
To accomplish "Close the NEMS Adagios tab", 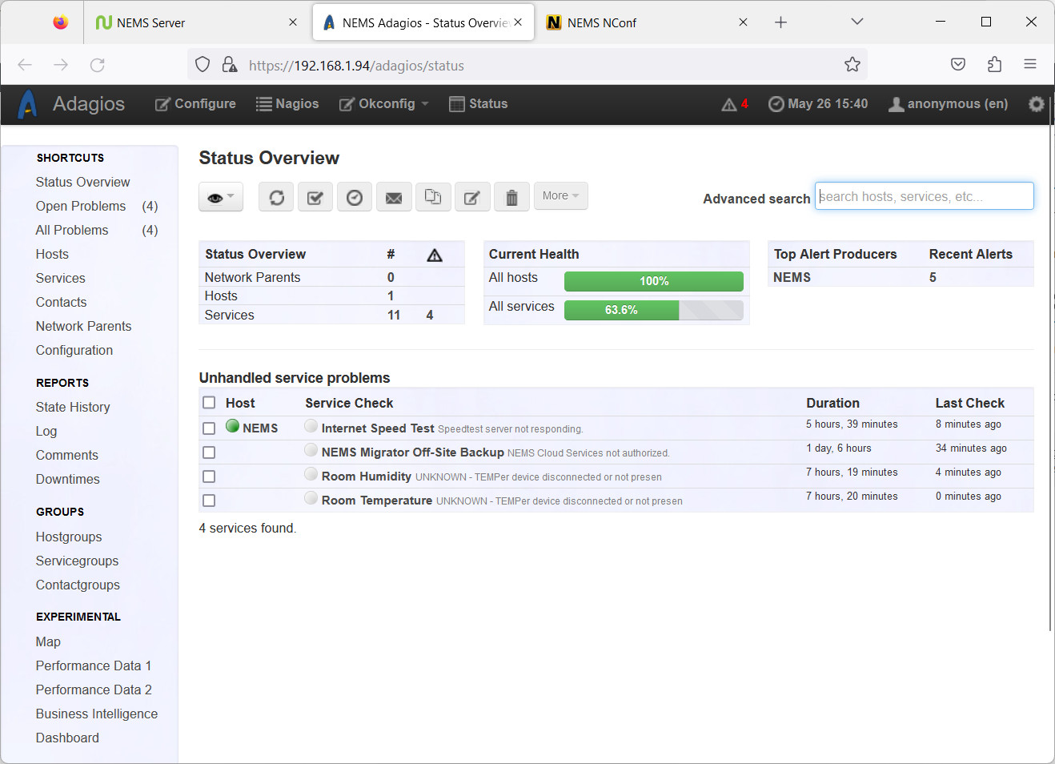I will click(x=518, y=22).
